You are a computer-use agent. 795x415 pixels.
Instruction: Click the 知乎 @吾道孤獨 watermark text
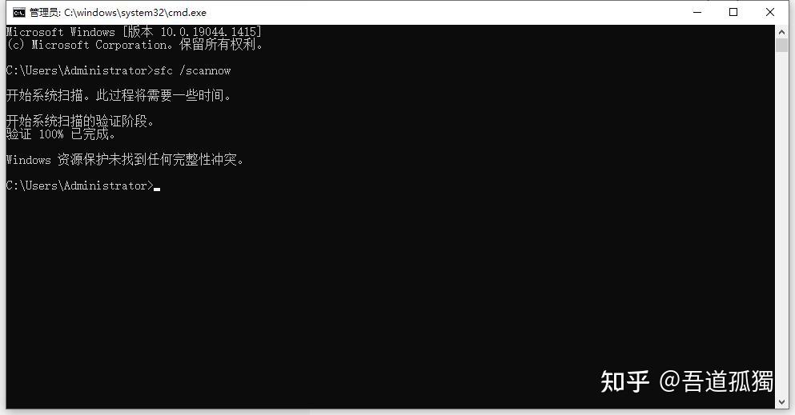coord(687,381)
